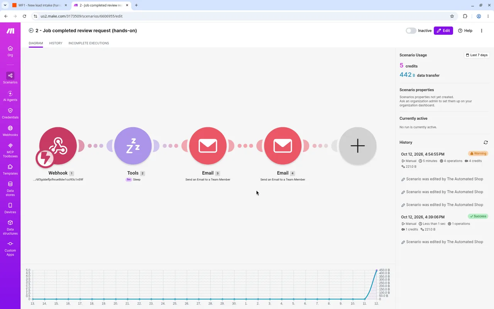The height and width of the screenshot is (309, 494).
Task: Select the Webhook module node
Action: click(58, 146)
